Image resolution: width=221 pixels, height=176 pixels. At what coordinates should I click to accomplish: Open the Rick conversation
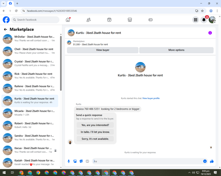click(30, 76)
